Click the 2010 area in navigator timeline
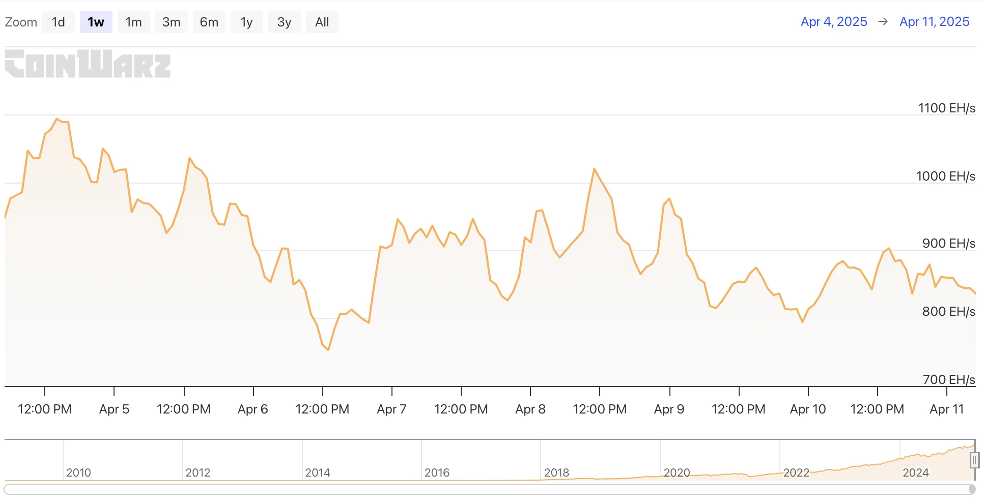Image resolution: width=984 pixels, height=502 pixels. 78,472
